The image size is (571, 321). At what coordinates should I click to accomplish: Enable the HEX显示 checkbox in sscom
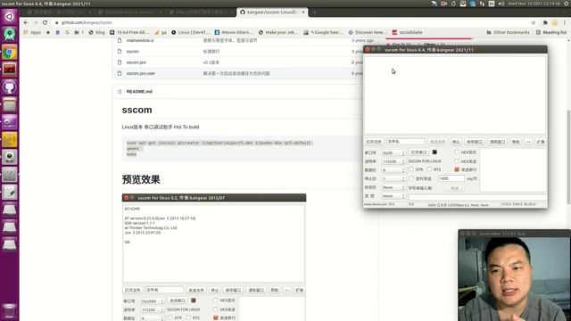457,152
